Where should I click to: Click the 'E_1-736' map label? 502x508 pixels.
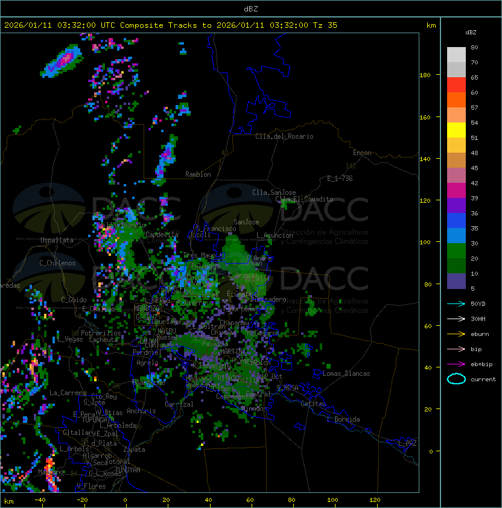point(340,179)
